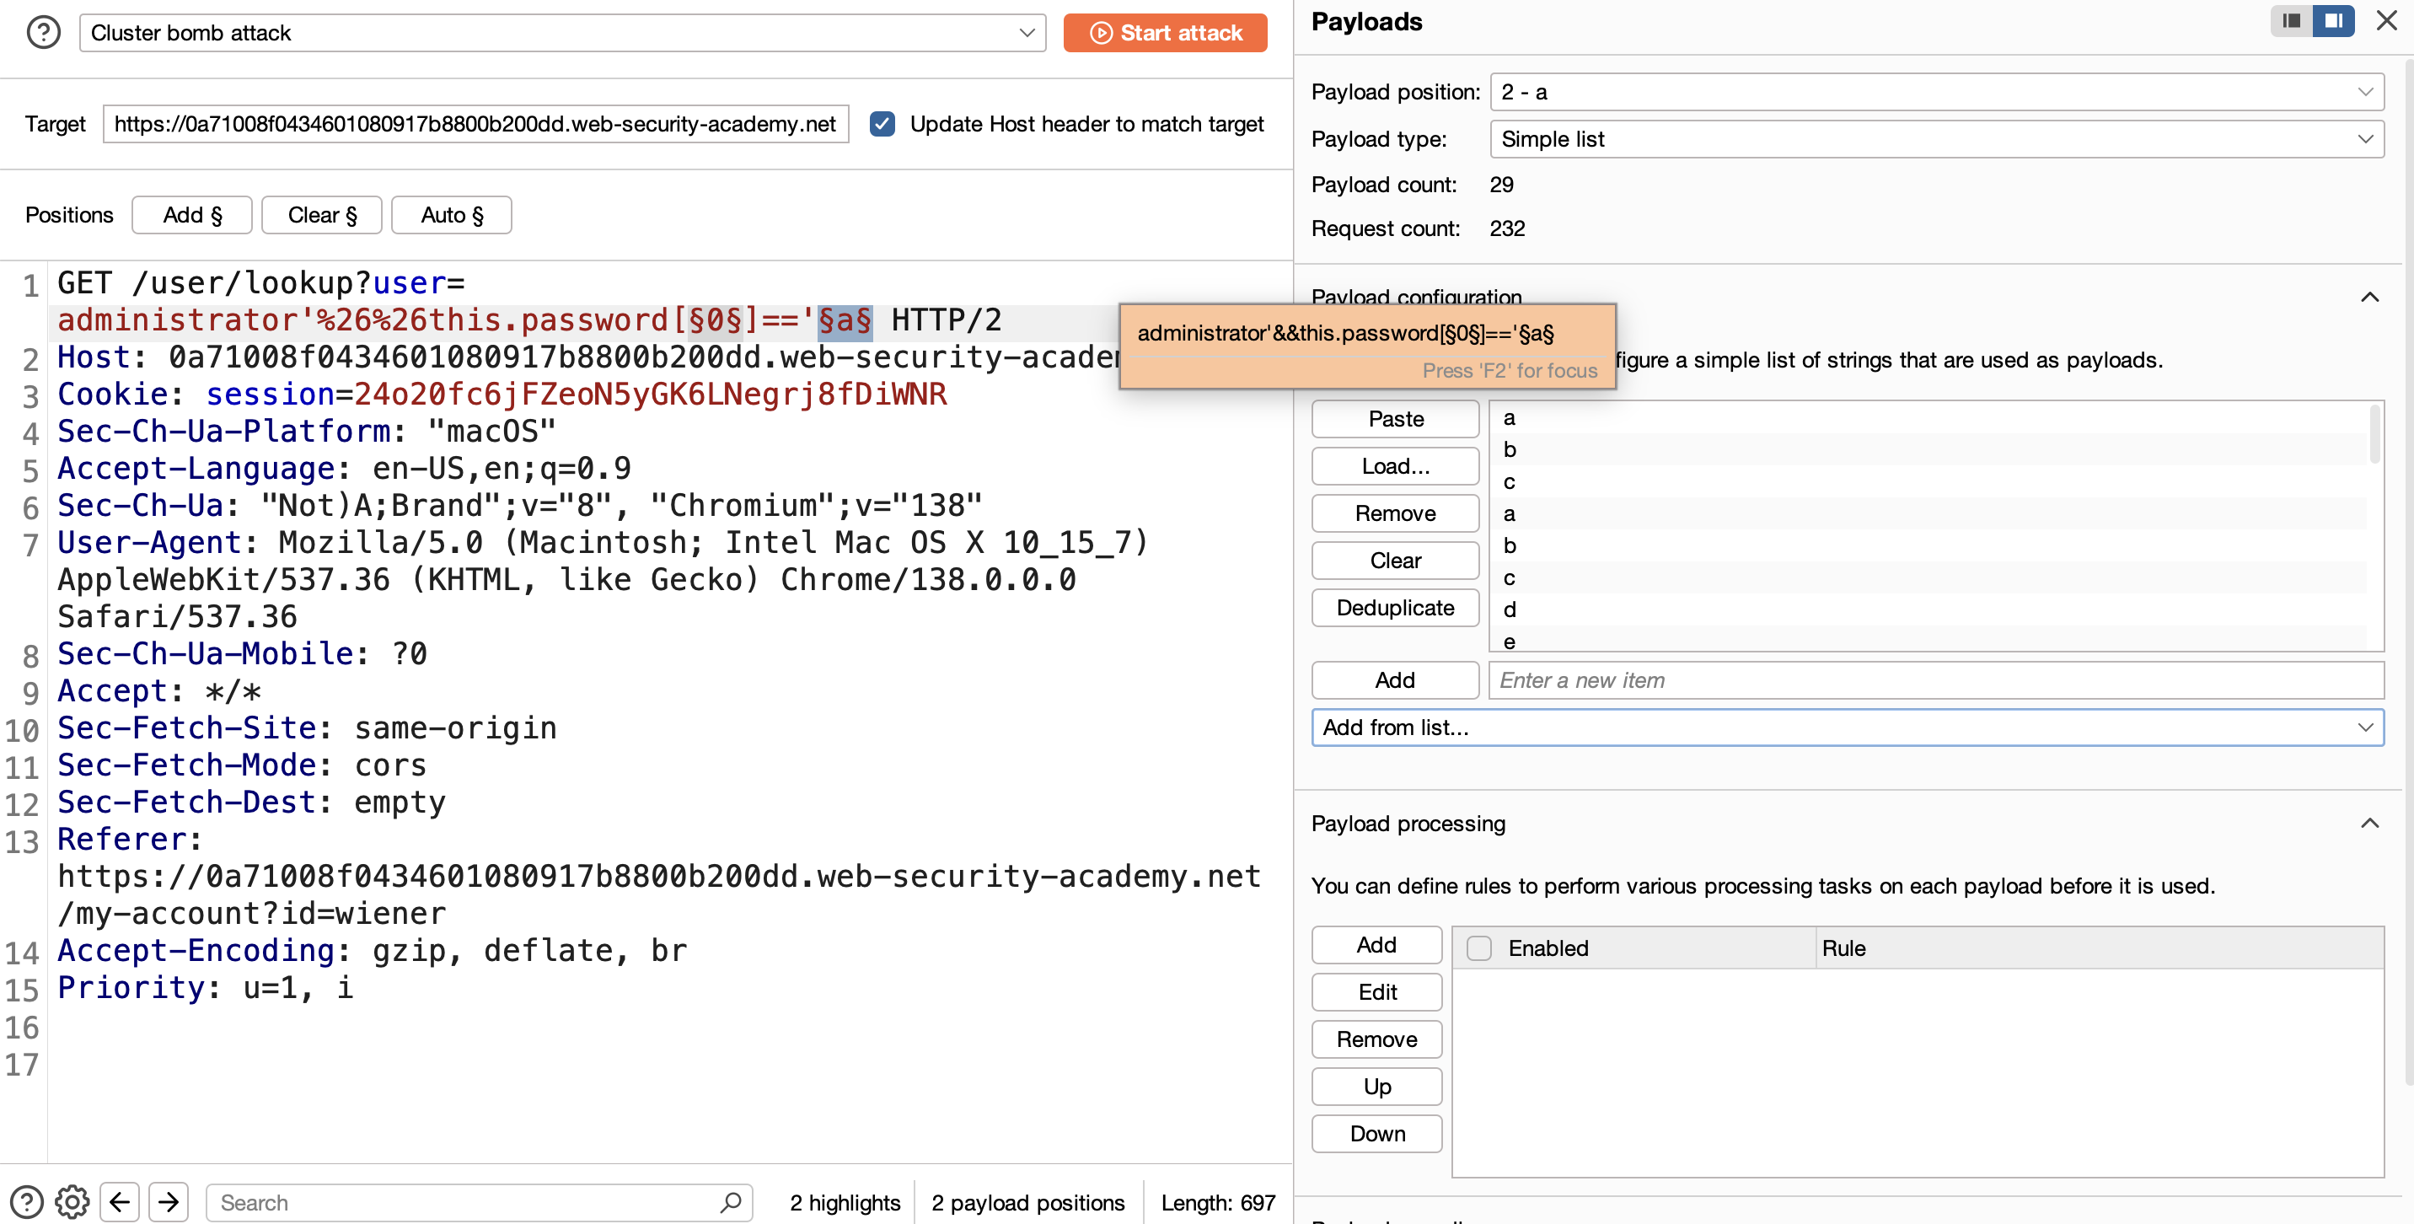Click the Clear § button
2414x1224 pixels.
click(x=321, y=215)
